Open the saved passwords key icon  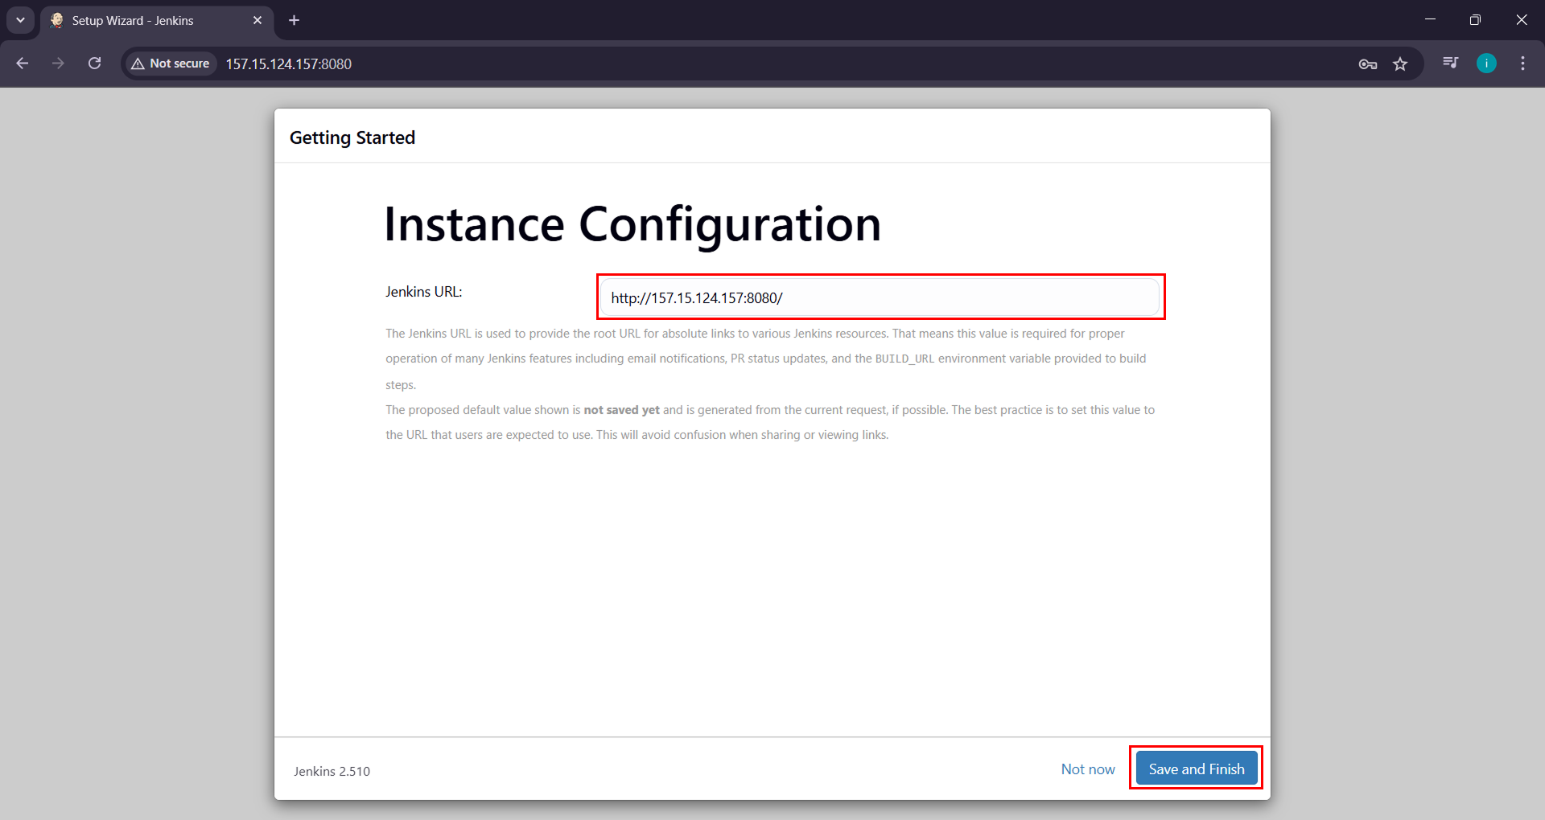(1367, 64)
